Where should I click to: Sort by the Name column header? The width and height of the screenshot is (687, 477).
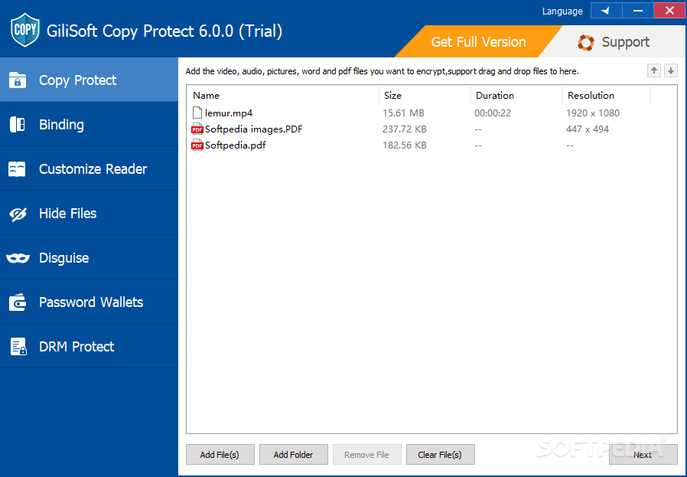tap(283, 95)
